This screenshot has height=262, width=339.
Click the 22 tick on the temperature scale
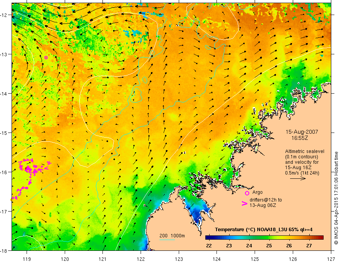click(x=209, y=246)
